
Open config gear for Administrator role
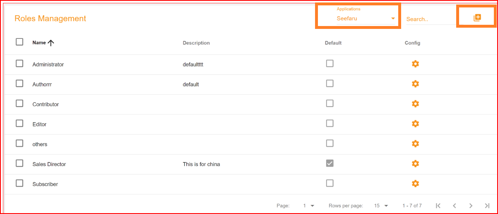[x=416, y=64]
